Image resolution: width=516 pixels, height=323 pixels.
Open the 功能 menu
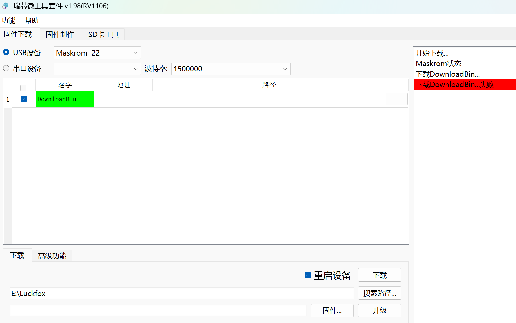click(8, 21)
